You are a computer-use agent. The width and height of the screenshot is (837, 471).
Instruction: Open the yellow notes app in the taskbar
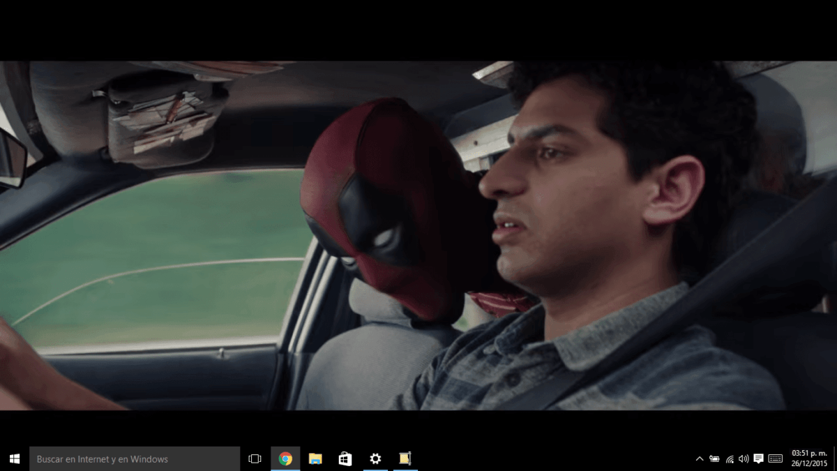405,458
